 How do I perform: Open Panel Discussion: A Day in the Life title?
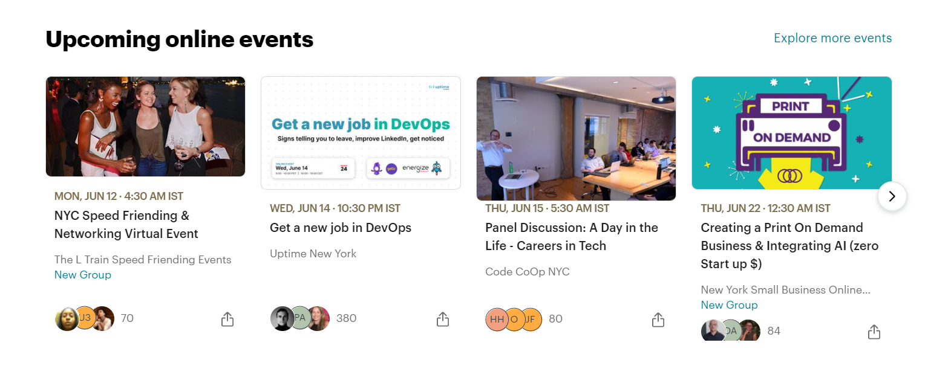pyautogui.click(x=571, y=237)
